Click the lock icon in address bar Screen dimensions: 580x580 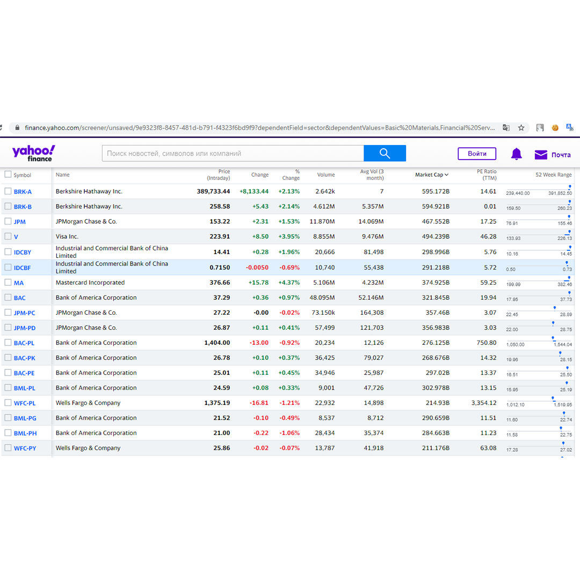tap(17, 128)
